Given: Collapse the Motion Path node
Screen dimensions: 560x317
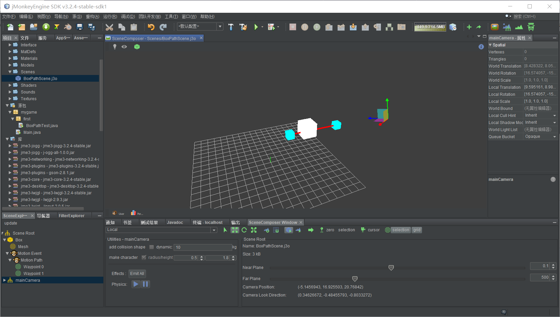Looking at the screenshot, I should pos(10,260).
